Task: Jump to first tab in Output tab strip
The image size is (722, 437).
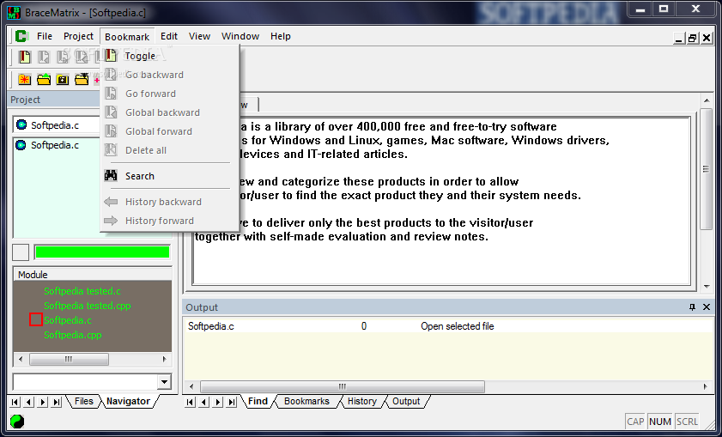Action: click(190, 402)
